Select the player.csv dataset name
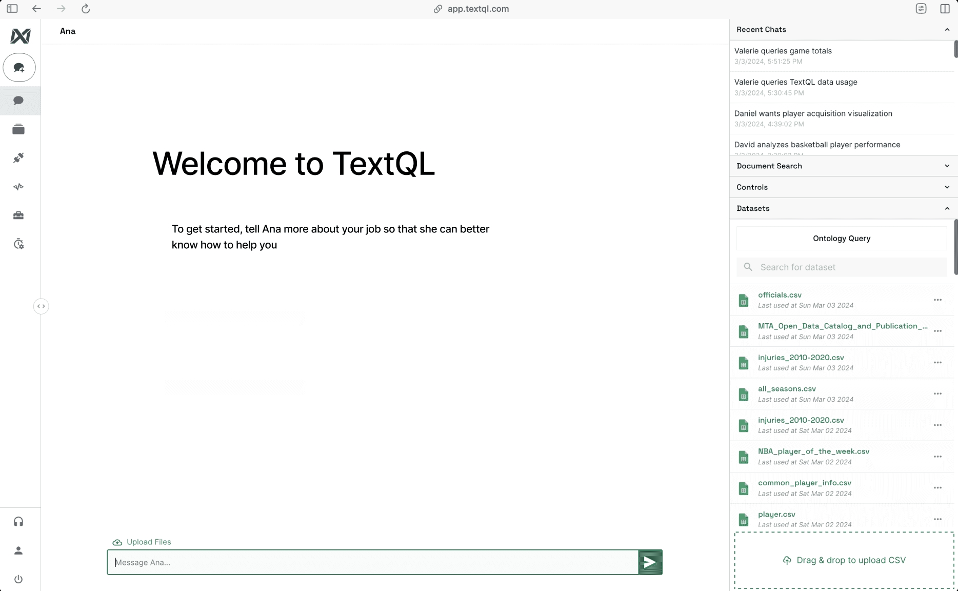The width and height of the screenshot is (958, 591). [776, 515]
